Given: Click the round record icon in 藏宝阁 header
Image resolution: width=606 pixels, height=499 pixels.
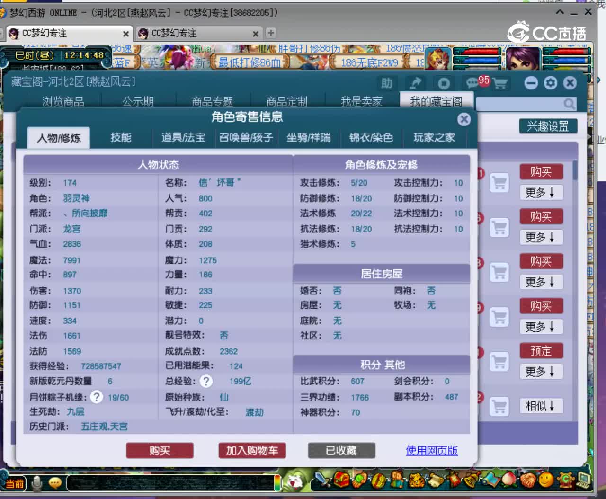Looking at the screenshot, I should 444,83.
